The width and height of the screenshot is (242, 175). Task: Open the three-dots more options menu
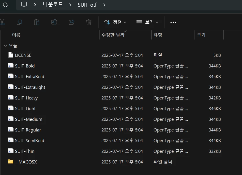(173, 22)
